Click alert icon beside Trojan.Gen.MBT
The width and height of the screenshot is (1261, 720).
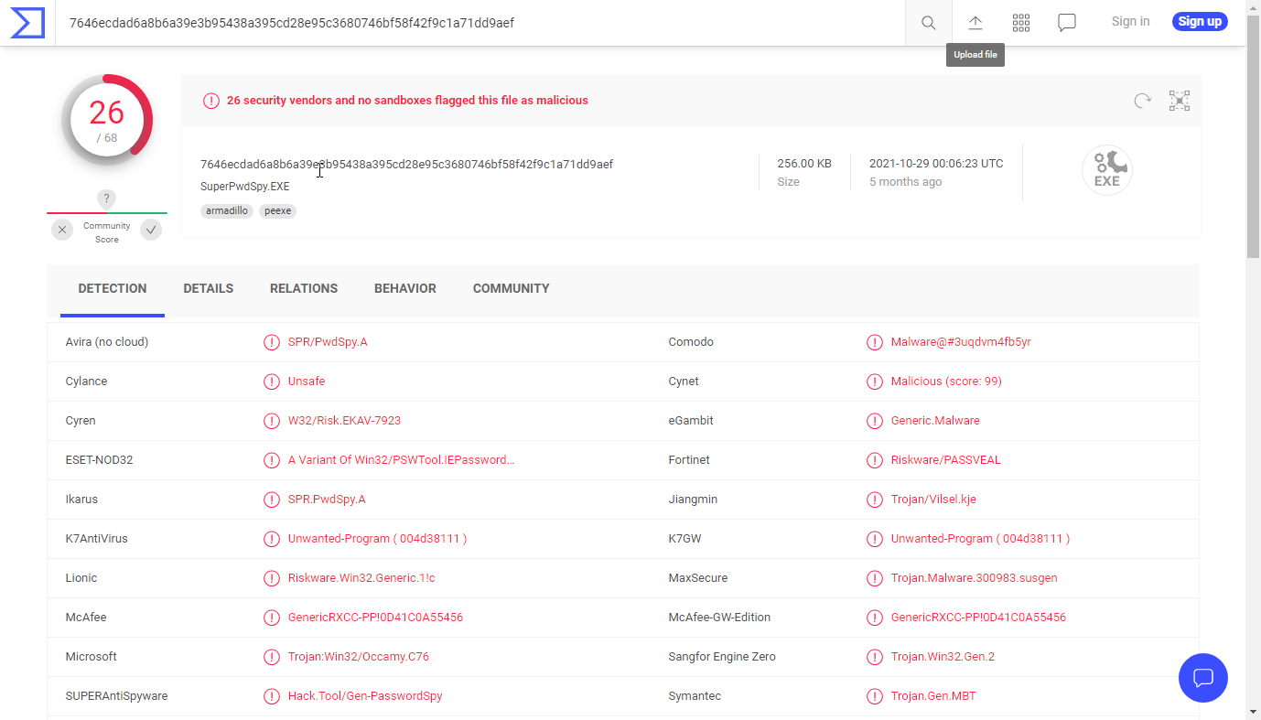point(875,696)
